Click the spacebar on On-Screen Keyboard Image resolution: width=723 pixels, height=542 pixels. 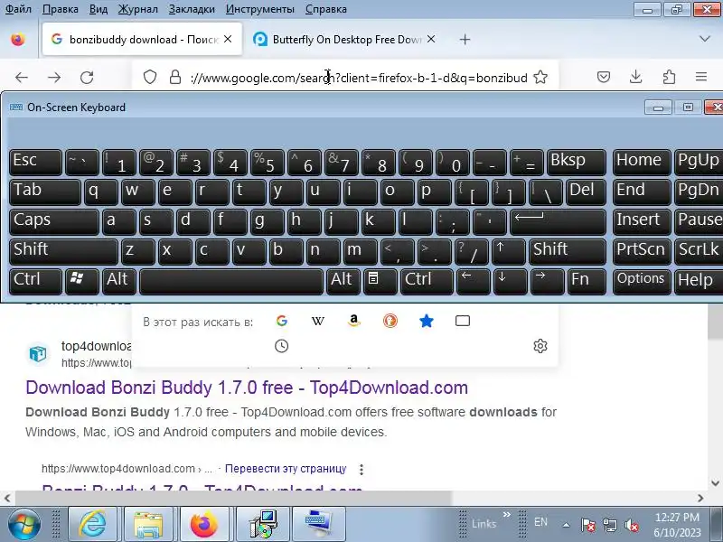point(231,281)
